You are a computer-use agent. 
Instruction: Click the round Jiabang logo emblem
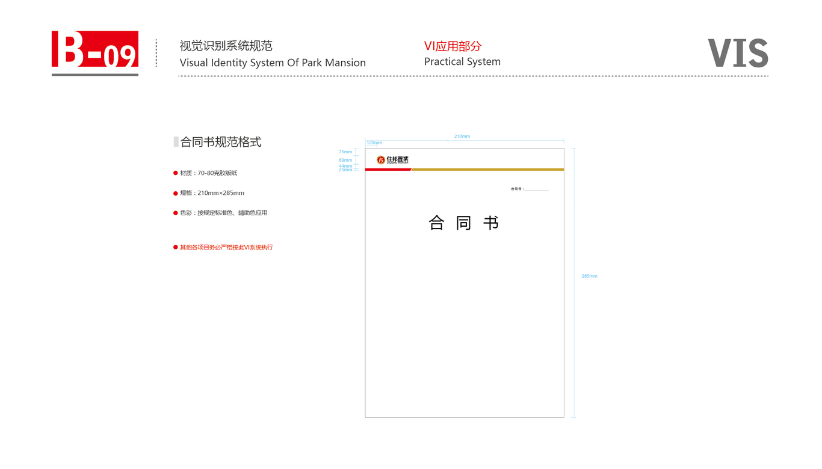(x=381, y=160)
